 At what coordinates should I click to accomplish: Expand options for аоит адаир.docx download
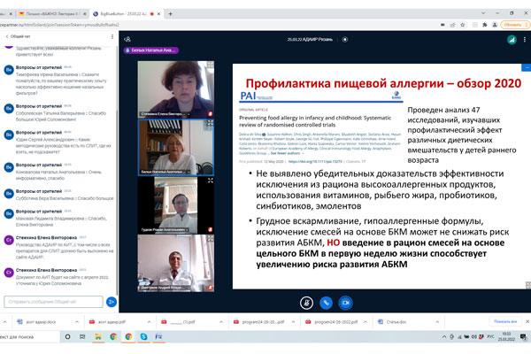pos(77,322)
